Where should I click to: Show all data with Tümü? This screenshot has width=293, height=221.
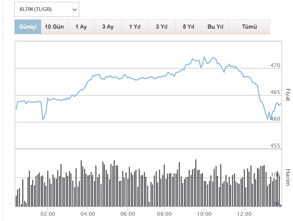[249, 27]
